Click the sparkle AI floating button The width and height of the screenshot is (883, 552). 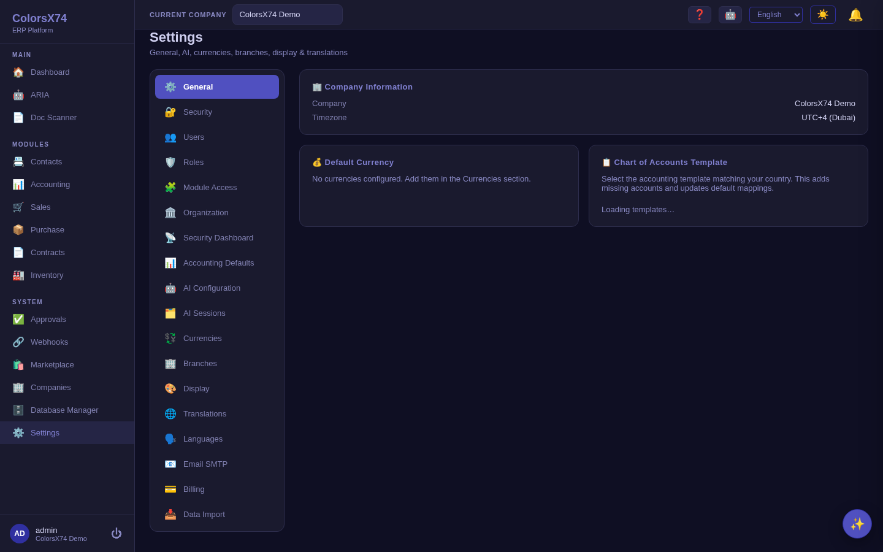(857, 524)
